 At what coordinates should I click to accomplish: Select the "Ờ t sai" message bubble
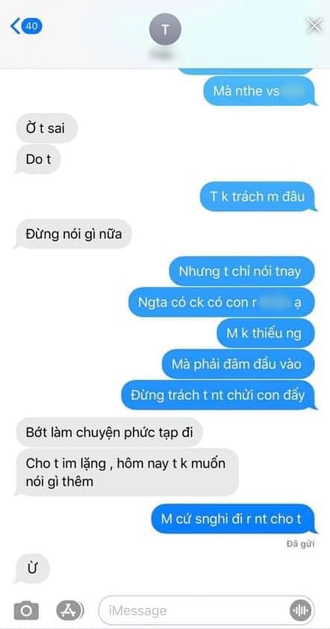(x=46, y=128)
